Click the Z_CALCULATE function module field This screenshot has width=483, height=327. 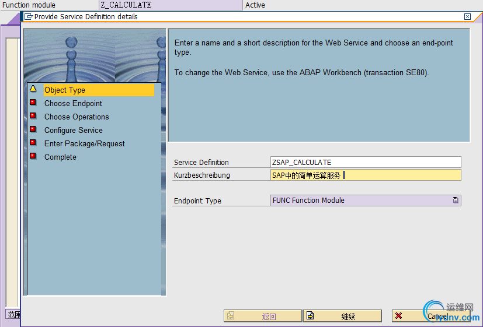tap(171, 5)
